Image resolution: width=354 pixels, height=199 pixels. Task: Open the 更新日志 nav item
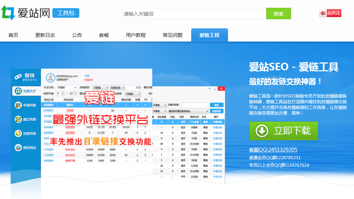coord(45,35)
